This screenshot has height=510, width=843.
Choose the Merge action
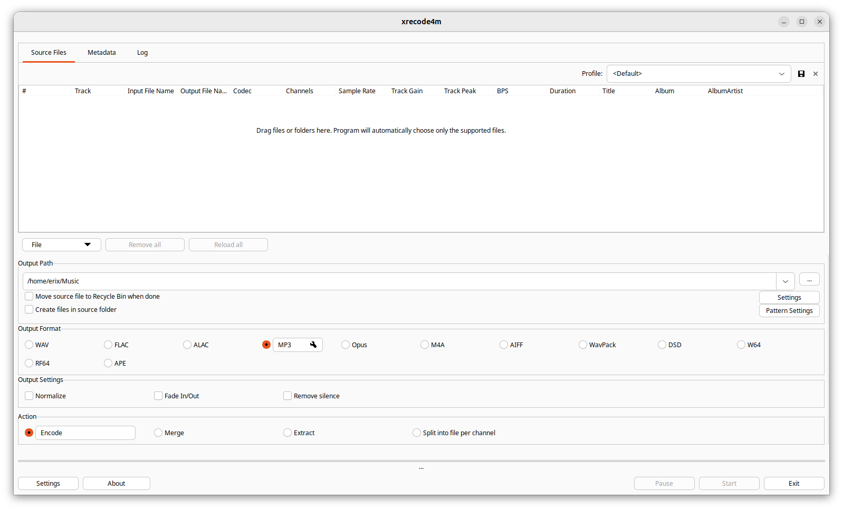coord(158,433)
